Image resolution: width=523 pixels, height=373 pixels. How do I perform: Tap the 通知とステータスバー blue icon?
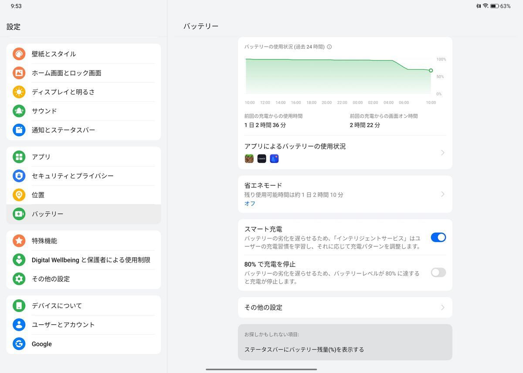point(19,130)
